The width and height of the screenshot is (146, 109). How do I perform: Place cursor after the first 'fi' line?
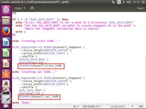pyautogui.click(x=16, y=13)
